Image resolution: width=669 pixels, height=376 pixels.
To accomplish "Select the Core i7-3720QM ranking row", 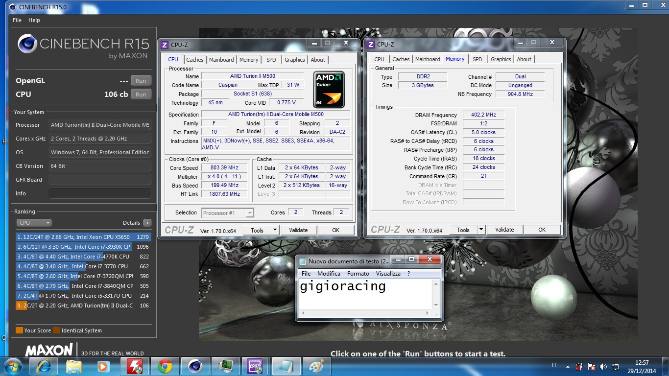I will (83, 276).
